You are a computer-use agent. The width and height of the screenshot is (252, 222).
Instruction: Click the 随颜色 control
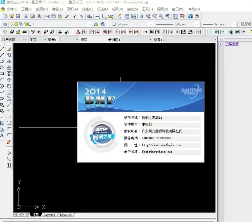(x=246, y=24)
